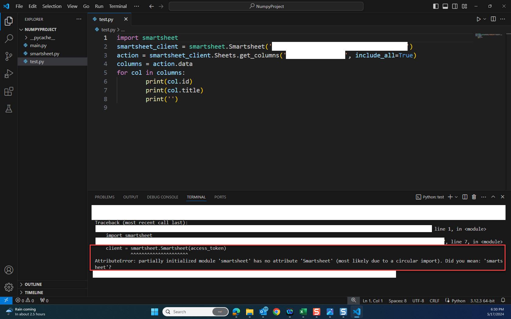Switch to the OUTPUT panel tab
Viewport: 511px width, 319px height.
point(131,197)
